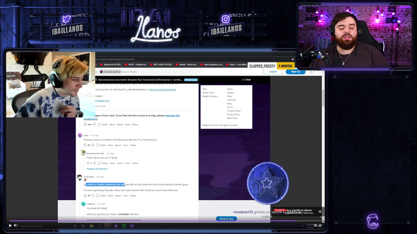417x234 pixels.
Task: Follow the 'english speaking Ibai' comment
Action: click(133, 196)
